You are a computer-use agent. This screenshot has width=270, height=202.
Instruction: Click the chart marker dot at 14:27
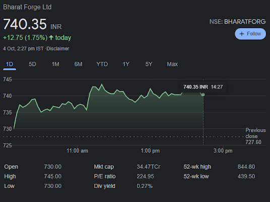203,94
